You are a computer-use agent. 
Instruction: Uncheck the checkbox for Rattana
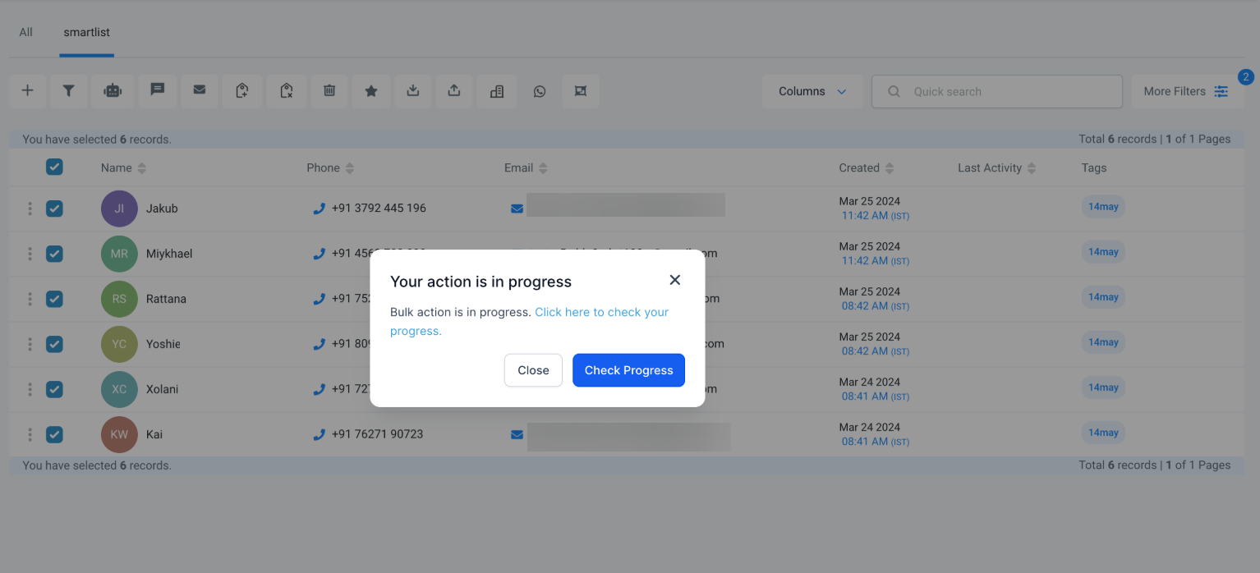click(x=54, y=299)
